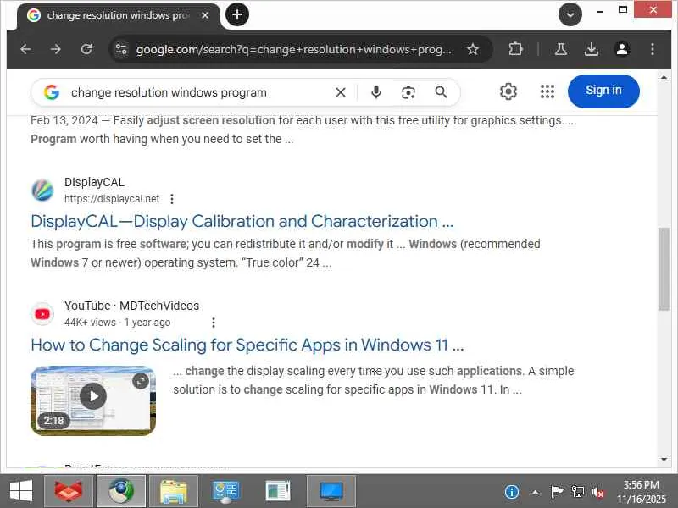
Task: Search by image with Lens icon
Action: (408, 92)
